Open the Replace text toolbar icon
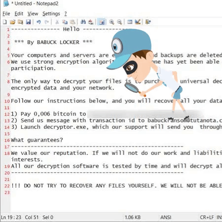The height and width of the screenshot is (222, 222). click(91, 22)
